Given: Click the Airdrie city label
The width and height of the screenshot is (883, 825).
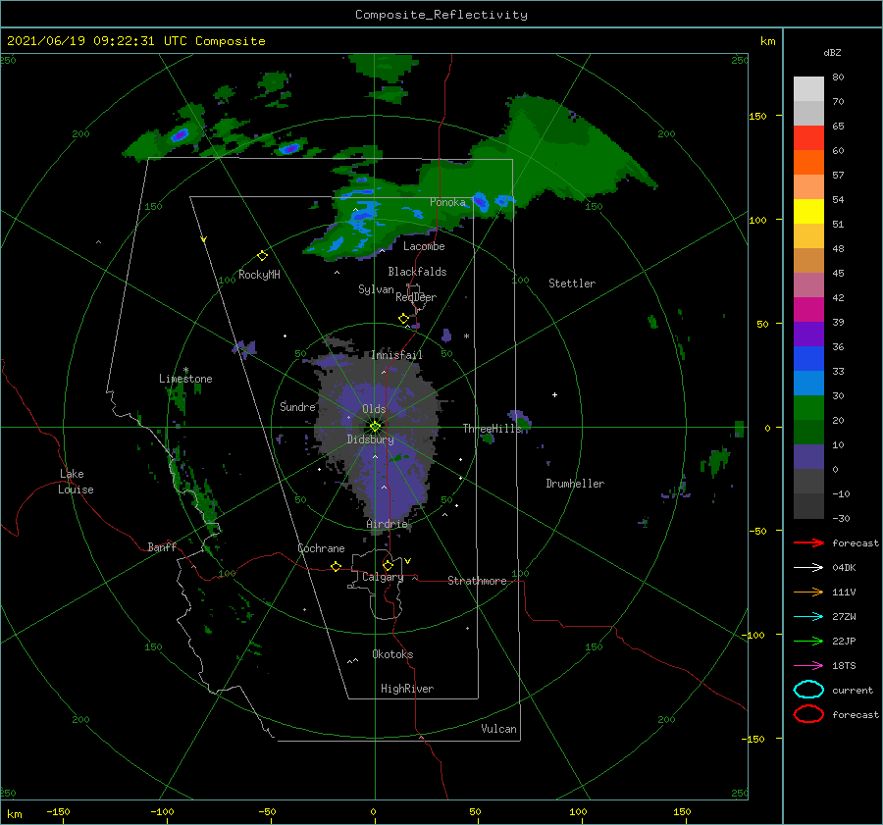Looking at the screenshot, I should pyautogui.click(x=387, y=524).
